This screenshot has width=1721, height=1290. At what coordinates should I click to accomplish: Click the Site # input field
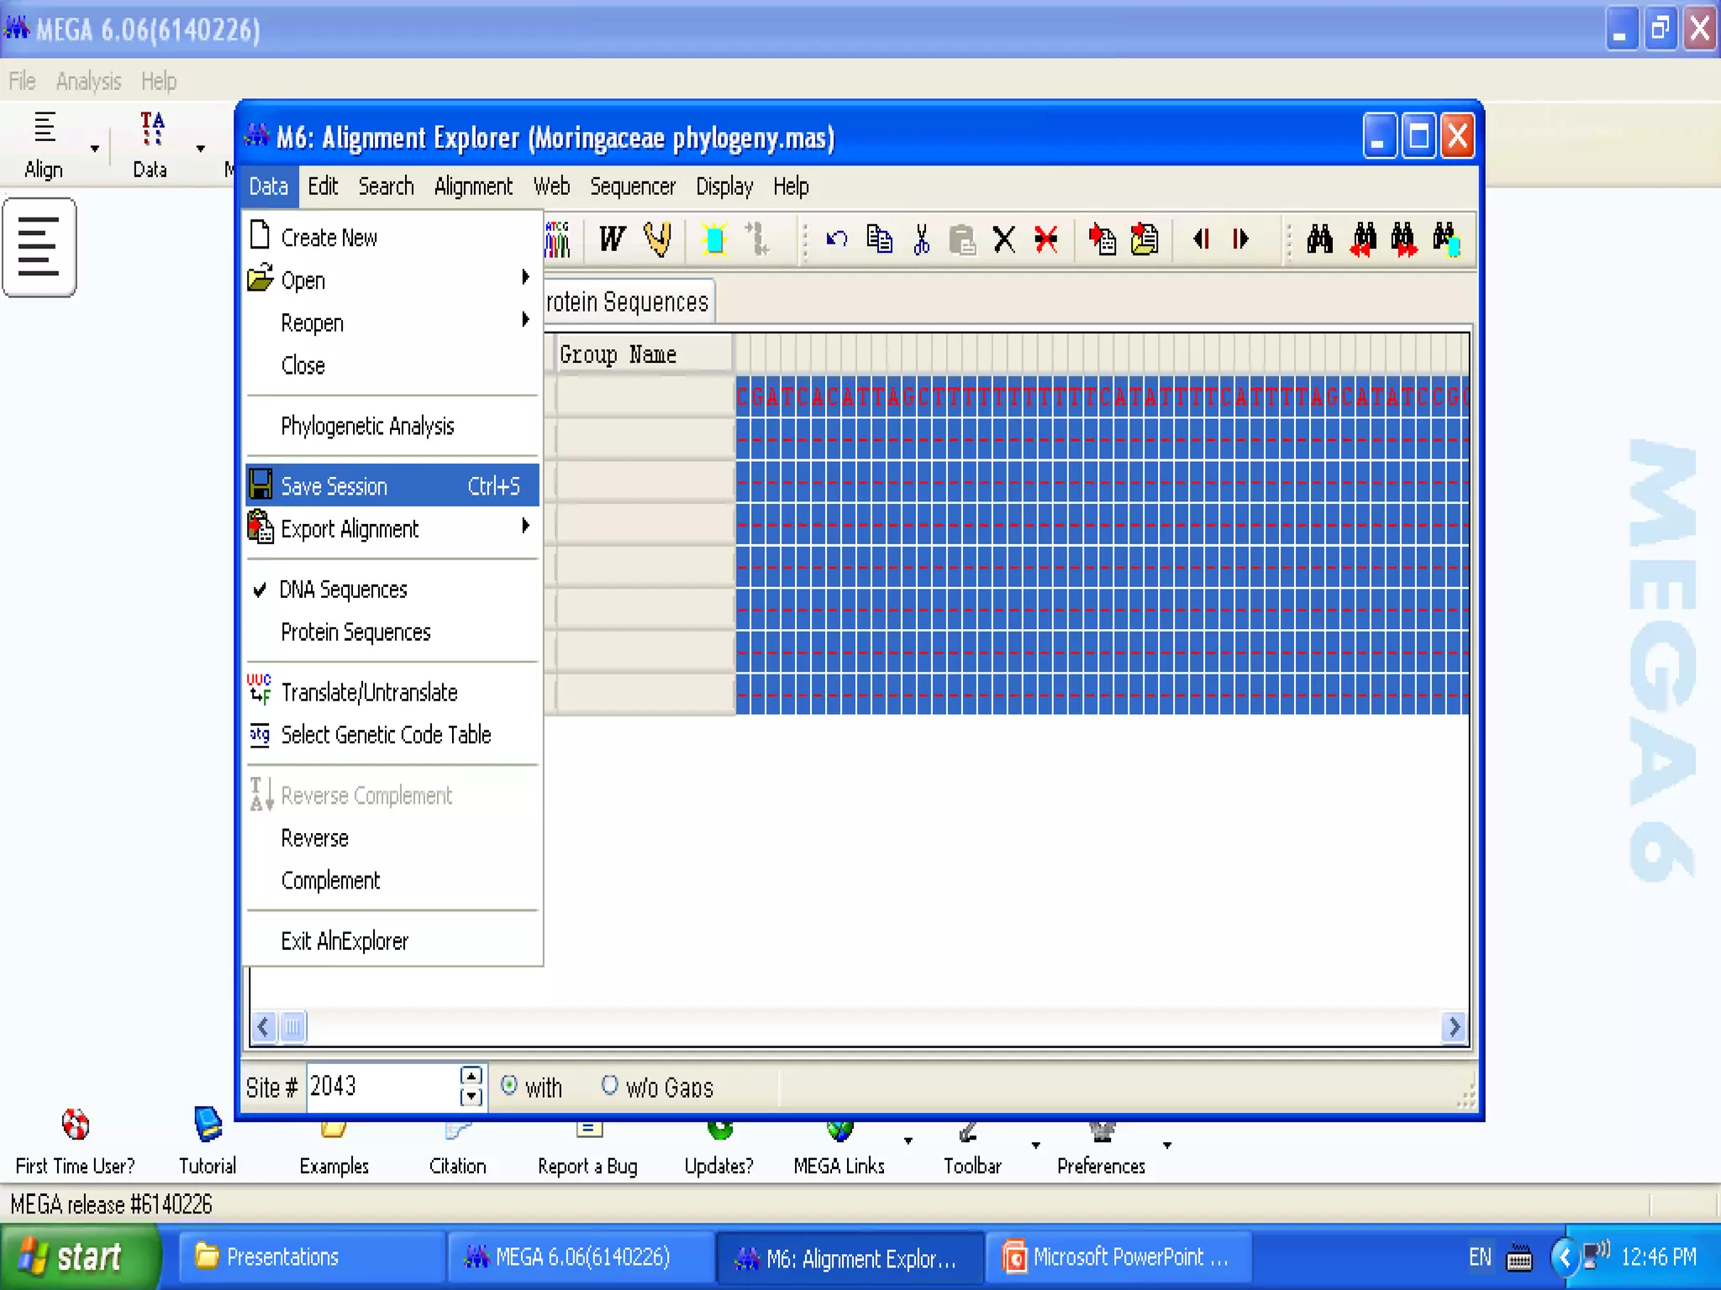[x=383, y=1087]
